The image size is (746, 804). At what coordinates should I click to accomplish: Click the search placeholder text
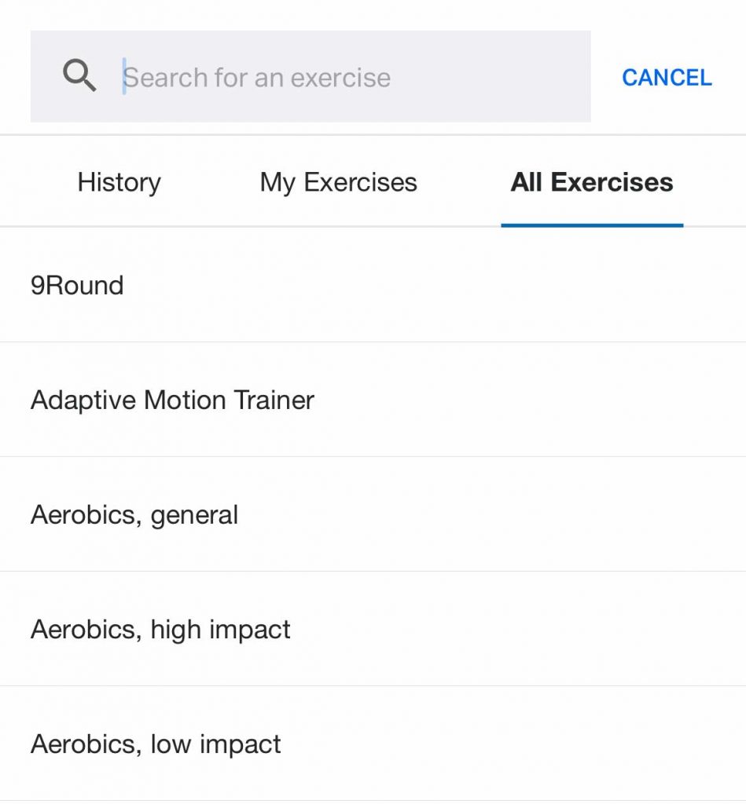point(257,77)
